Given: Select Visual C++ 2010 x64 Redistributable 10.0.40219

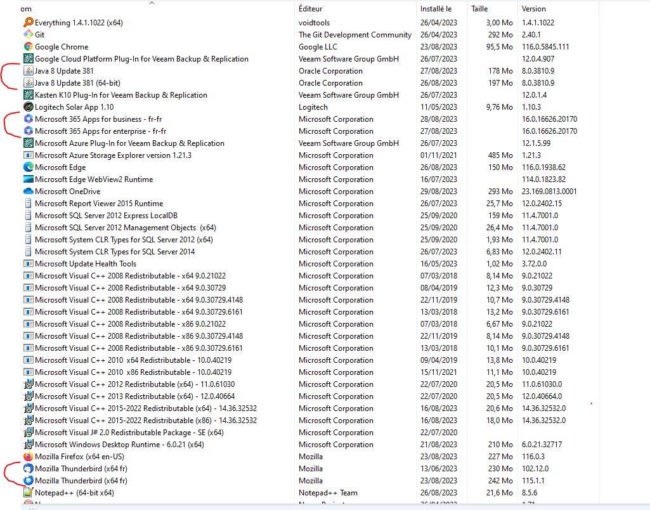Looking at the screenshot, I should [x=133, y=360].
